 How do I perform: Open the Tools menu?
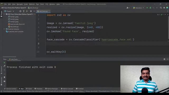(42, 4)
